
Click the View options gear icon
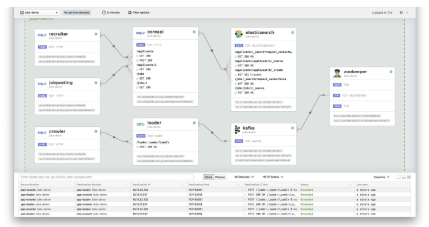[x=130, y=13]
